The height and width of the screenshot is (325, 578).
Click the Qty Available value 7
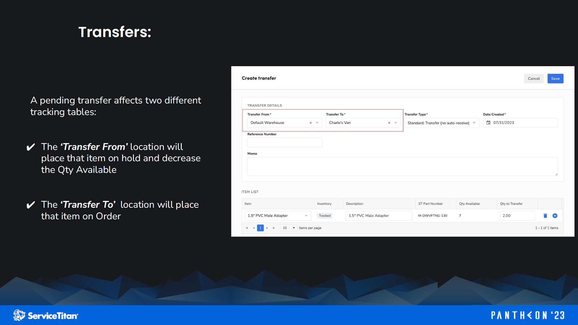tap(460, 216)
